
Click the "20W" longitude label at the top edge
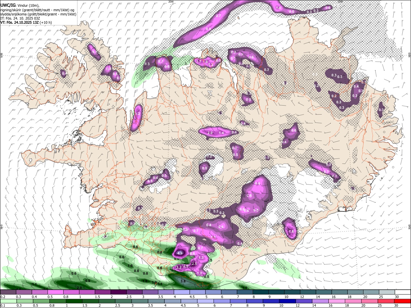coord(171,2)
